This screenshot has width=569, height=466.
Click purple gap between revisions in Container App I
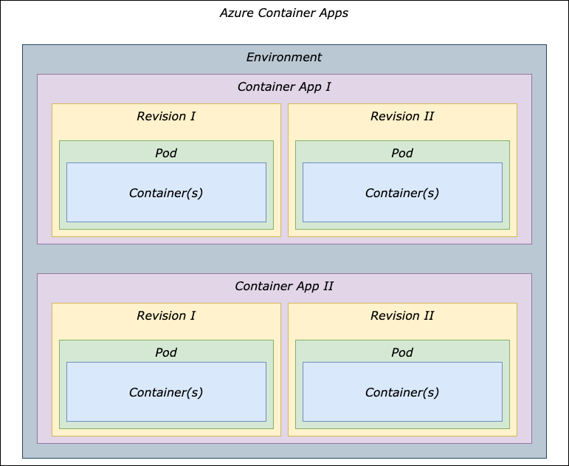[x=284, y=170]
